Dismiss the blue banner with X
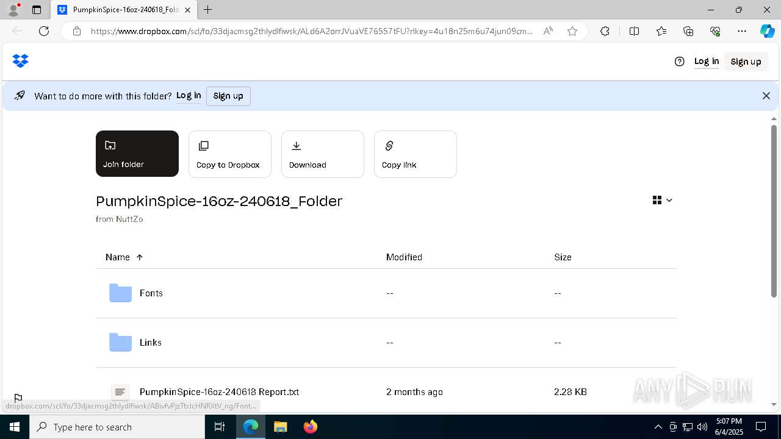The image size is (781, 439). (x=766, y=96)
